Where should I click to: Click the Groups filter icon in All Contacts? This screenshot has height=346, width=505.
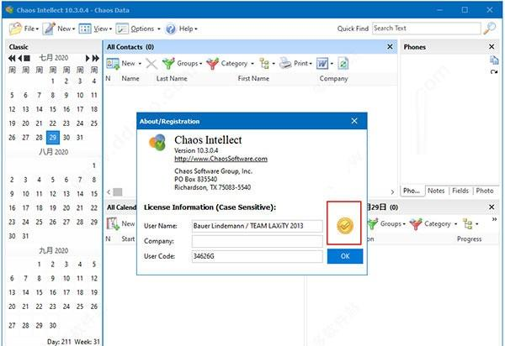168,64
